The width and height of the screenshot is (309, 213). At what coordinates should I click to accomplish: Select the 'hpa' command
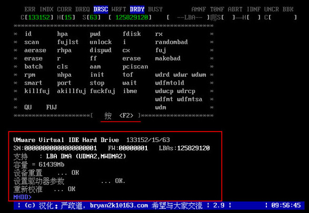point(63,34)
